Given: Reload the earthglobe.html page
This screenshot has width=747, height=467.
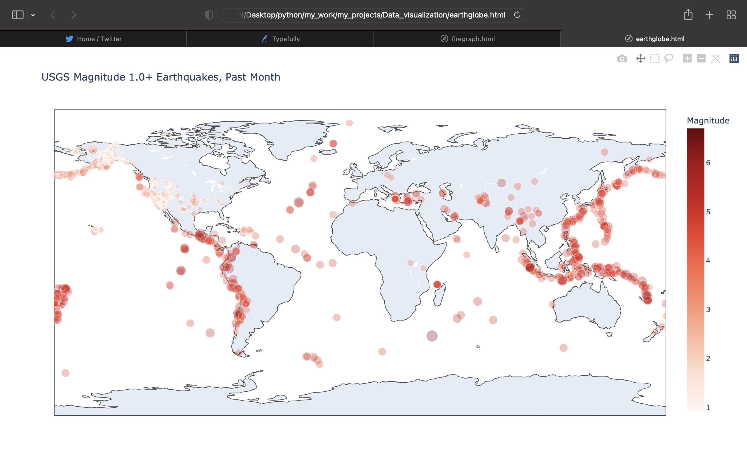Looking at the screenshot, I should 517,15.
